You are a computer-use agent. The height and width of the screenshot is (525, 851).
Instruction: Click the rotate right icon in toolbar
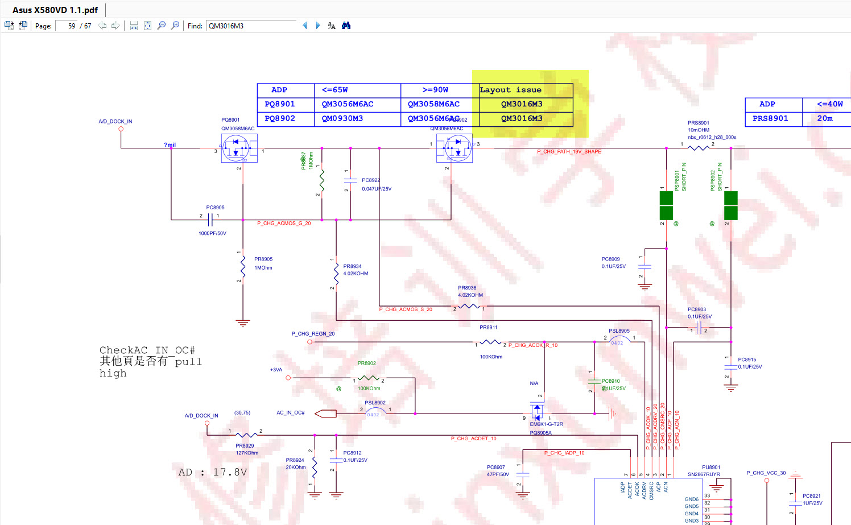tap(23, 26)
